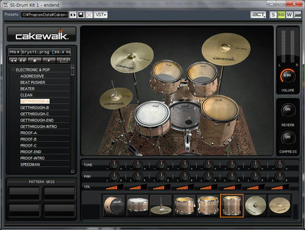Screen dimensions: 305x230
Task: Open the VST dropdown menu
Action: [101, 15]
